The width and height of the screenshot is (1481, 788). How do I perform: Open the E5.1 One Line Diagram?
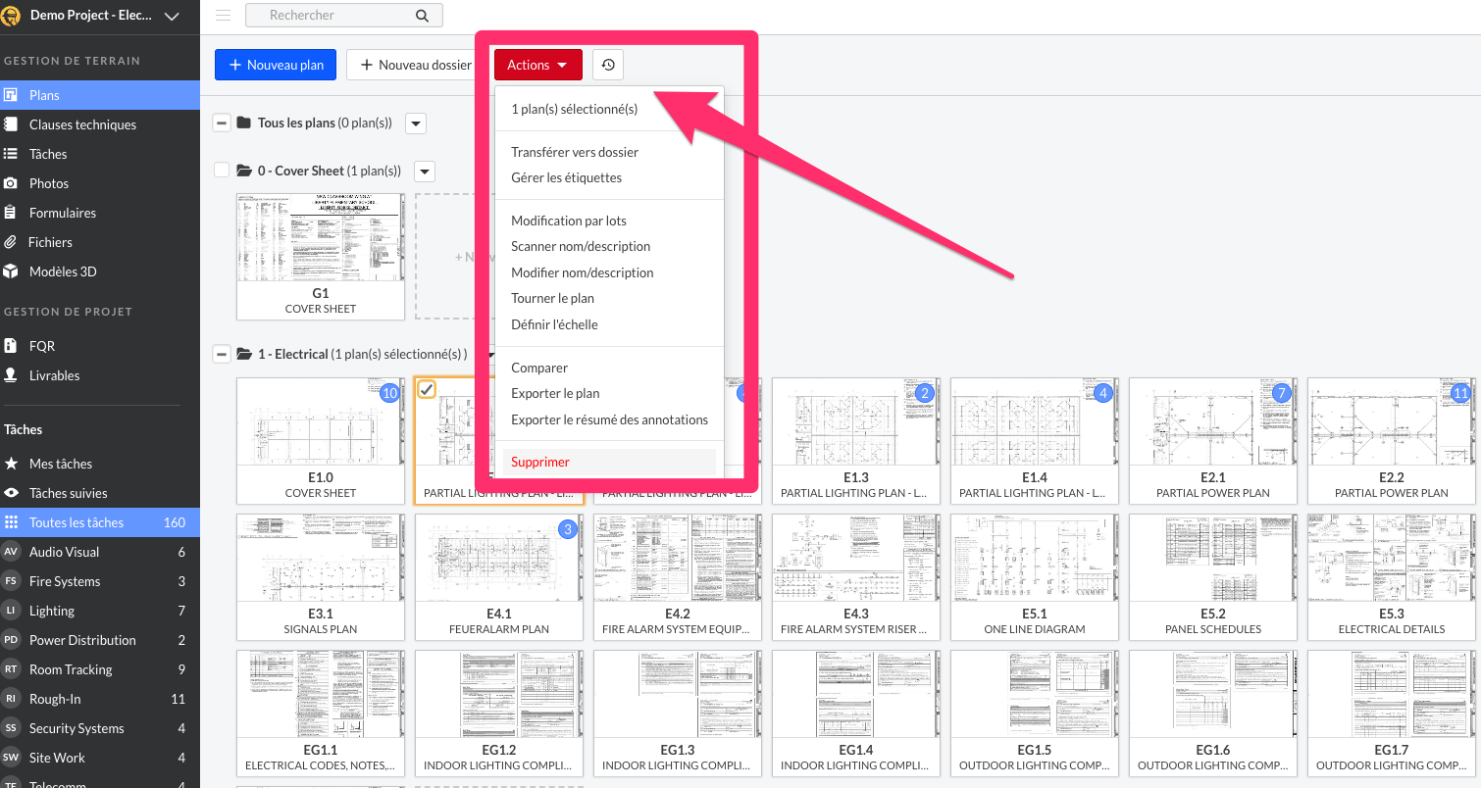pos(1035,577)
